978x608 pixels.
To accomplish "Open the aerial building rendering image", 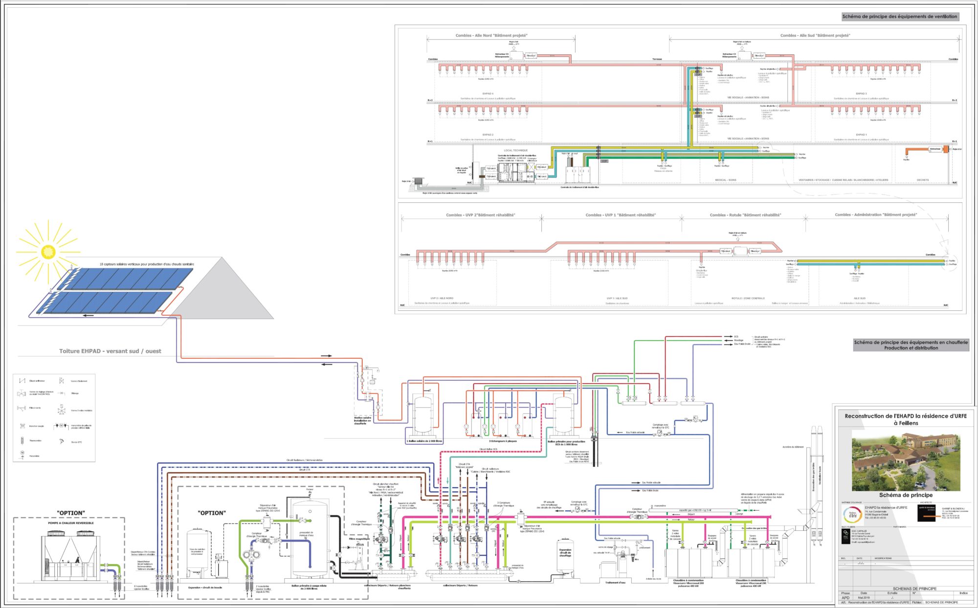I will click(x=906, y=460).
